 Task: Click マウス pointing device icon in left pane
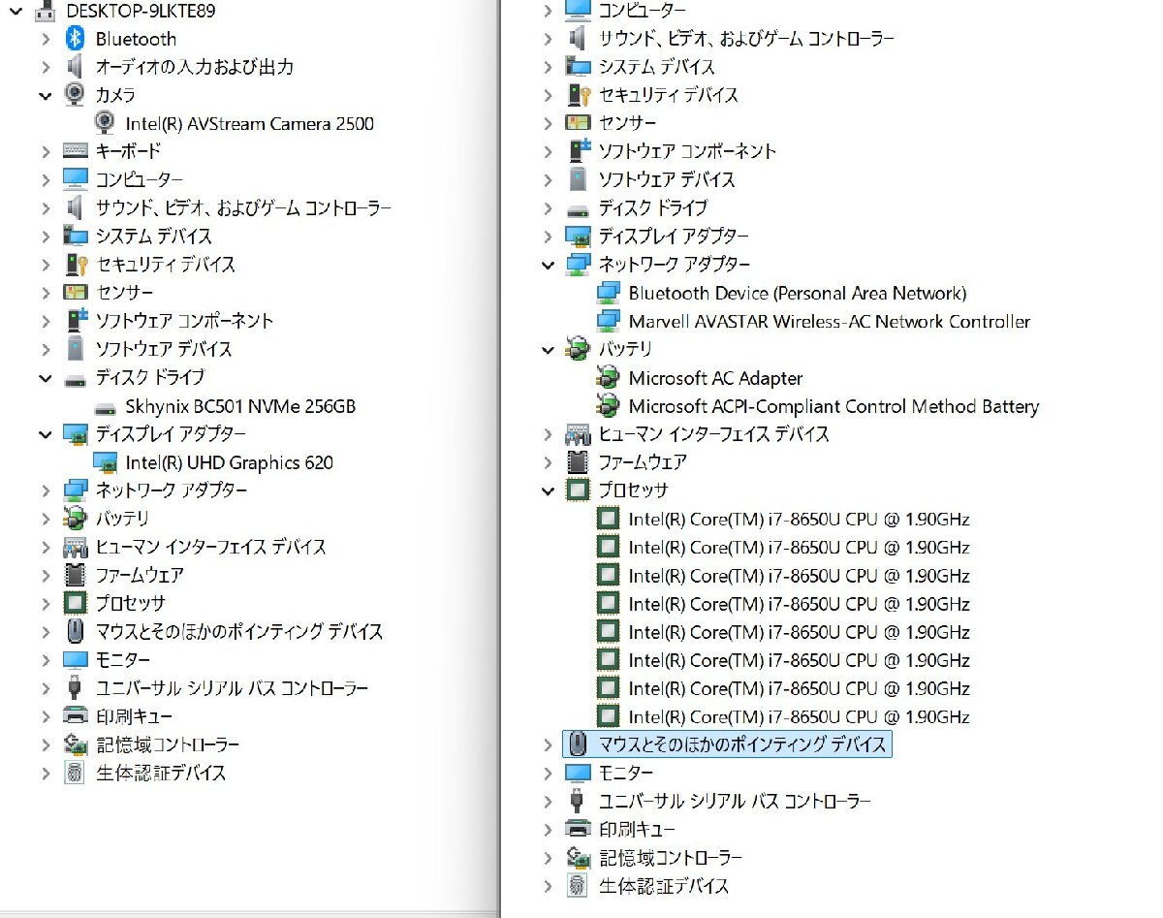75,631
